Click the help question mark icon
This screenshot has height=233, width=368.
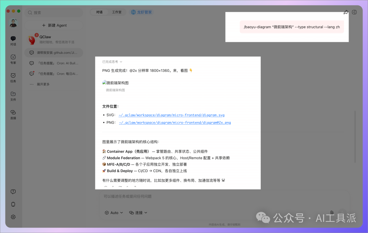click(13, 192)
